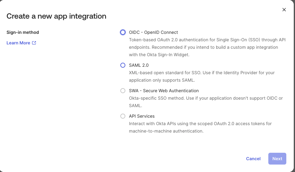Click the 'Okta-specific SSO method' description
Screen dimensions: 295x172
point(206,102)
